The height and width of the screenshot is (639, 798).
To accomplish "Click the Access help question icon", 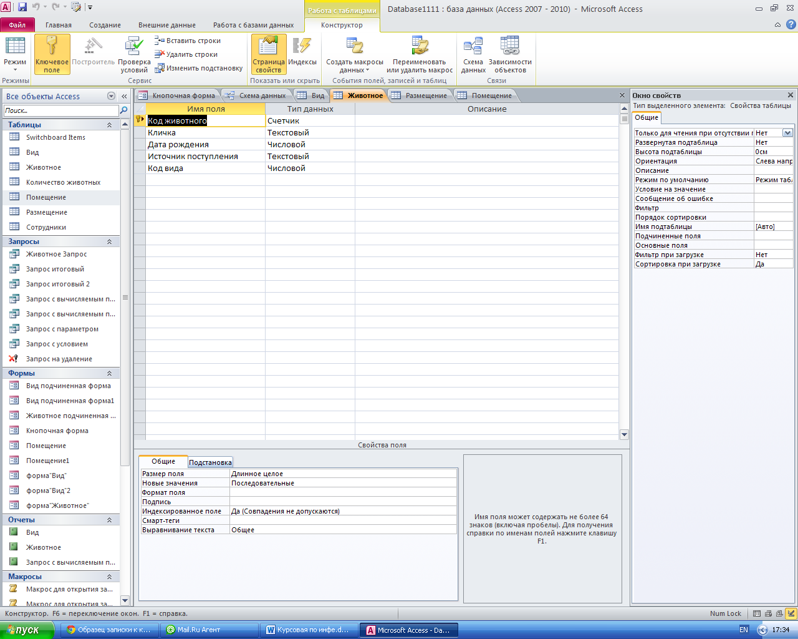I will point(791,25).
